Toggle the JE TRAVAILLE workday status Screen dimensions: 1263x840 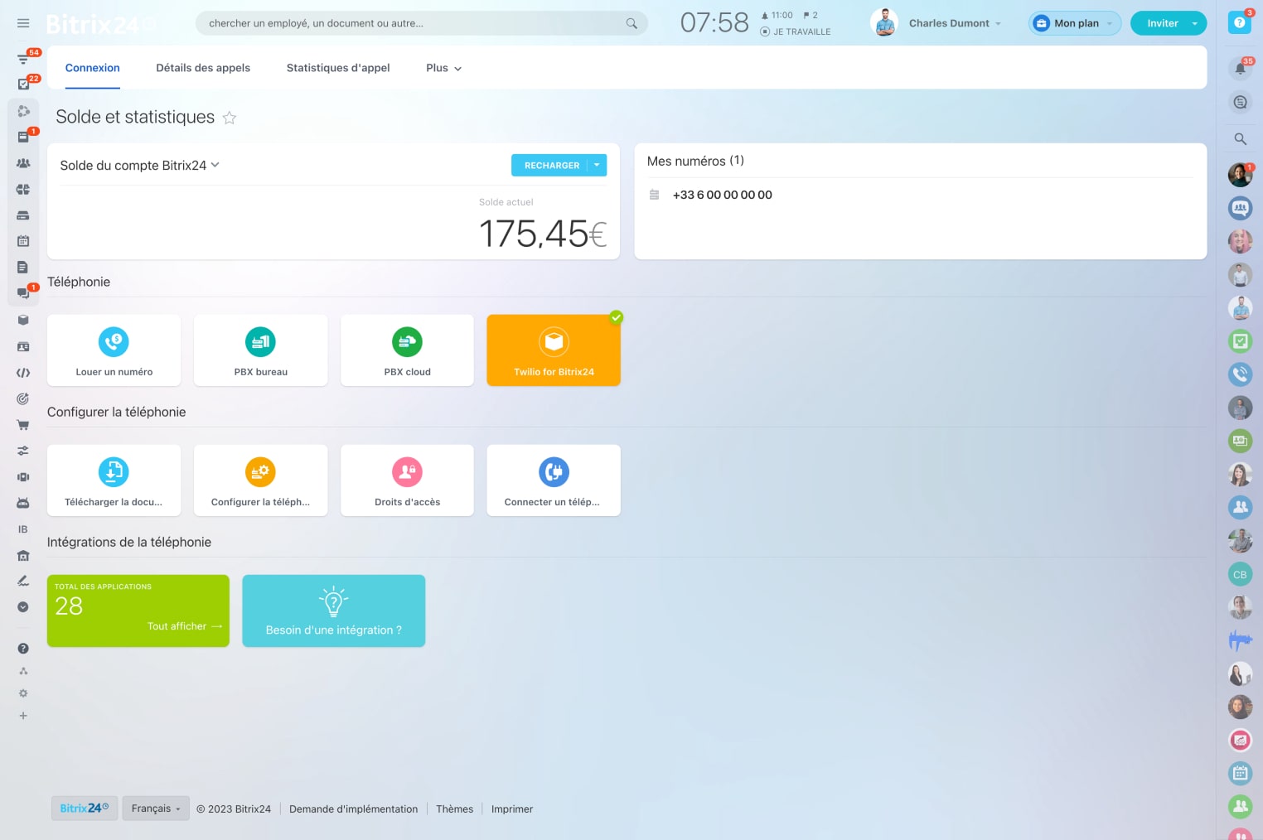coord(796,31)
